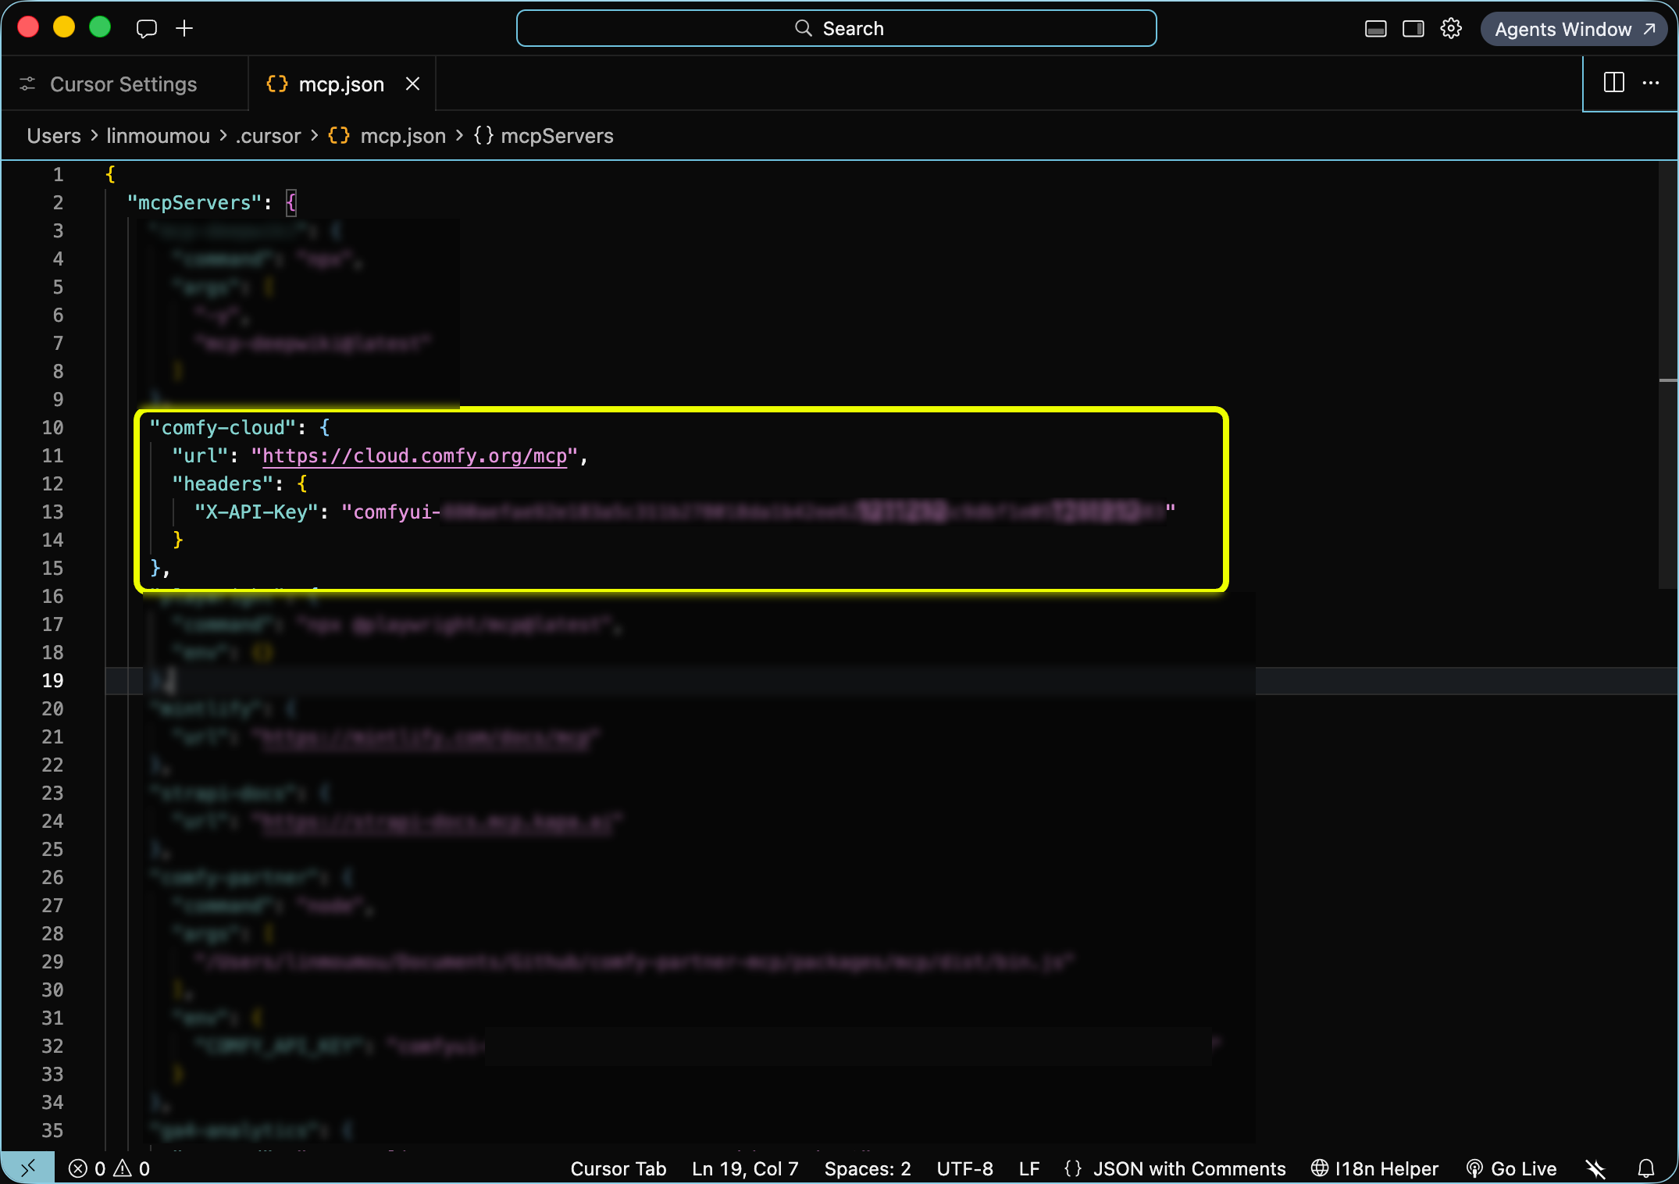1679x1184 pixels.
Task: Click the vertical scrollbar of the editor
Action: coord(1667,375)
